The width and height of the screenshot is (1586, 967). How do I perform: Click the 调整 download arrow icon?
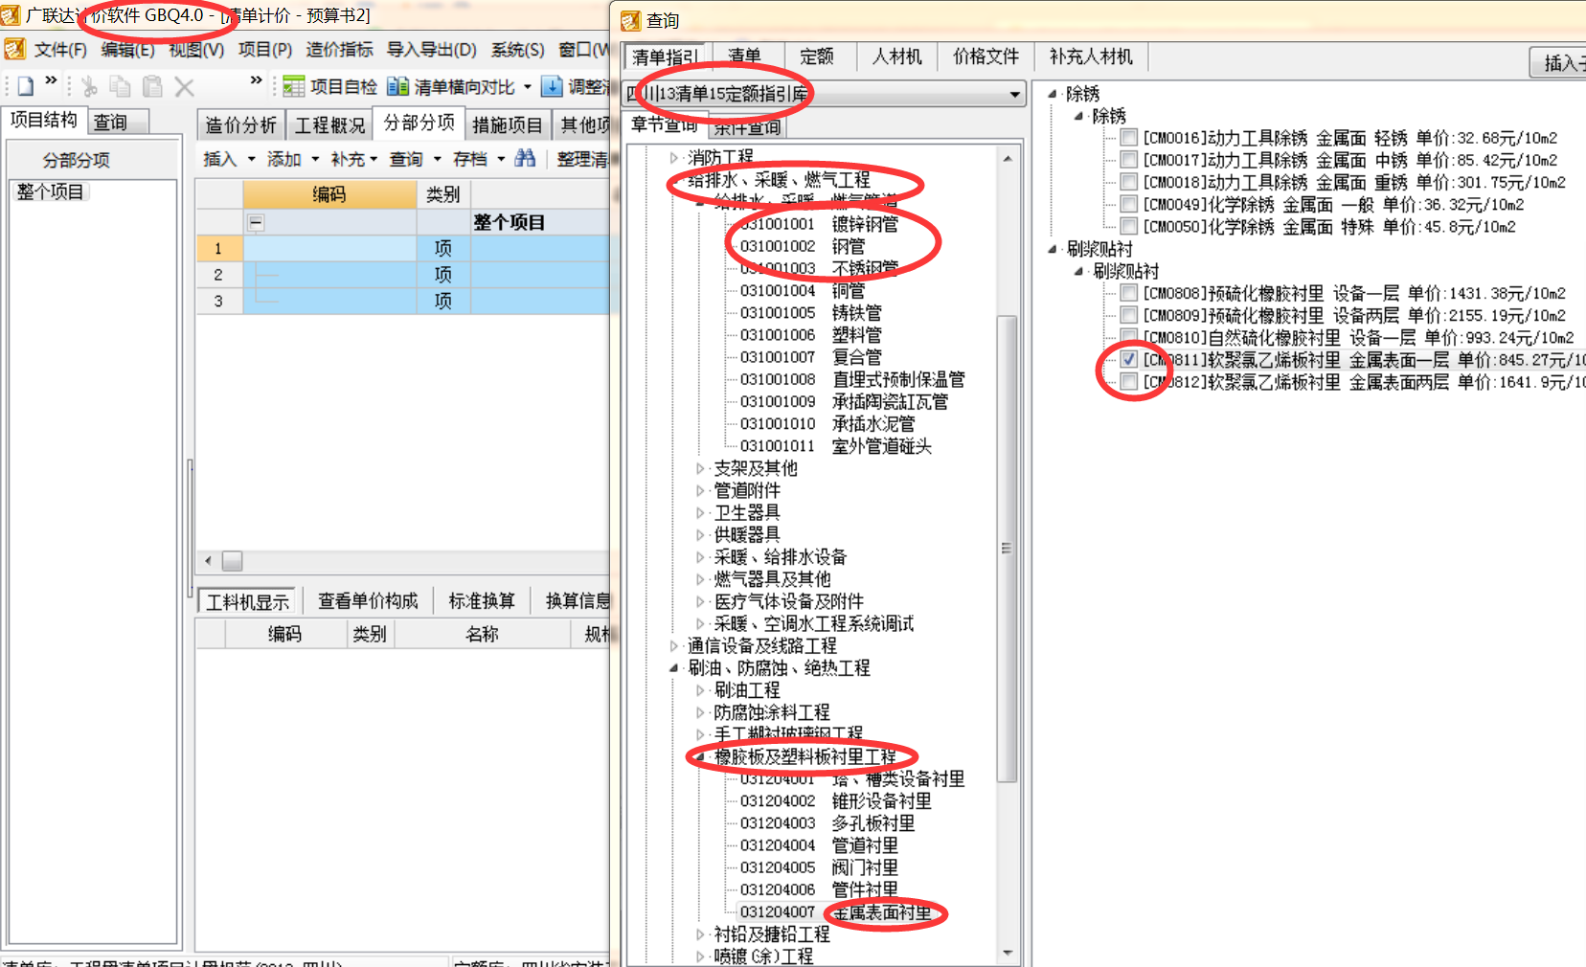(552, 86)
